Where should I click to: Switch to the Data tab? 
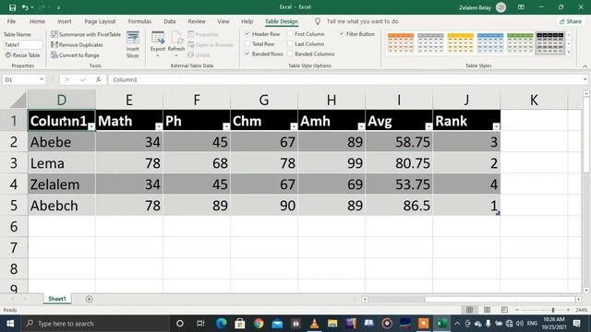click(170, 21)
